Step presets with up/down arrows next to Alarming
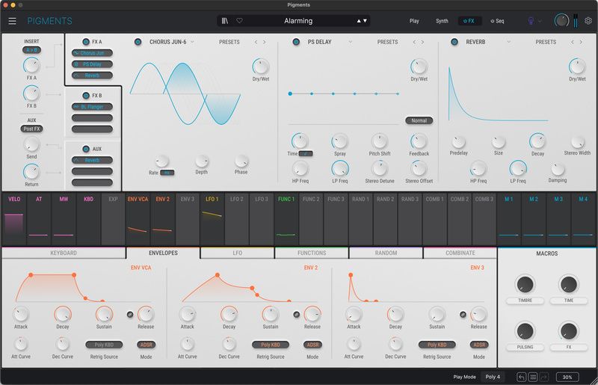The width and height of the screenshot is (598, 385). [362, 21]
